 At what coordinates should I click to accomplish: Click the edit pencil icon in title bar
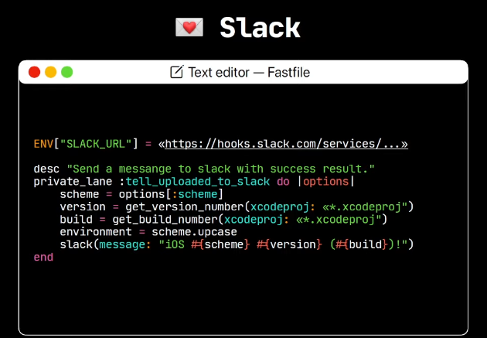(x=177, y=72)
